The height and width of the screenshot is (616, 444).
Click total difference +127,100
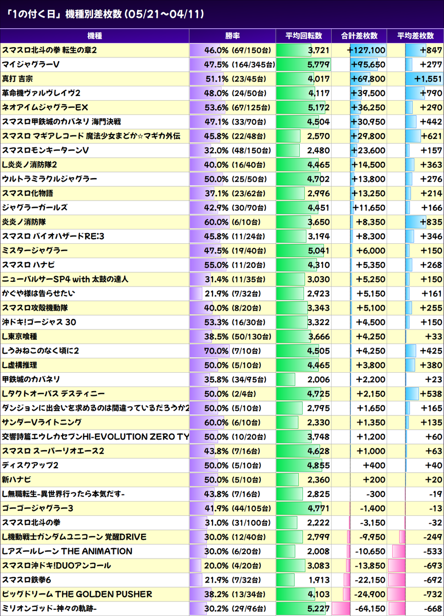click(366, 50)
